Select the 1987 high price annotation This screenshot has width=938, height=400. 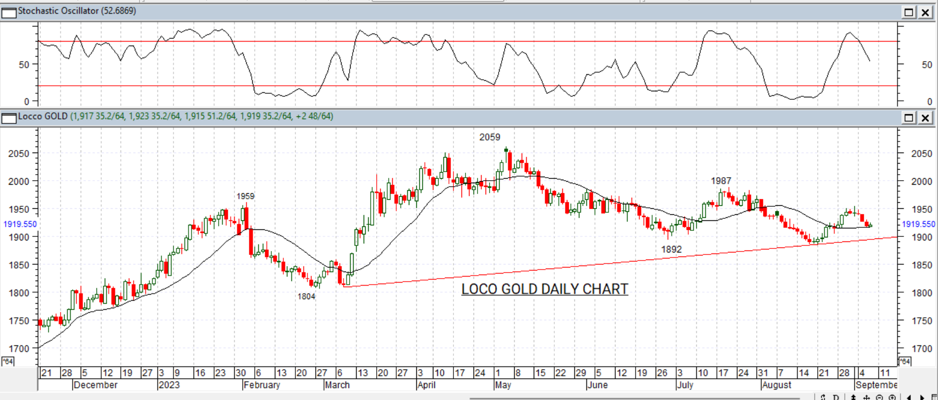721,181
